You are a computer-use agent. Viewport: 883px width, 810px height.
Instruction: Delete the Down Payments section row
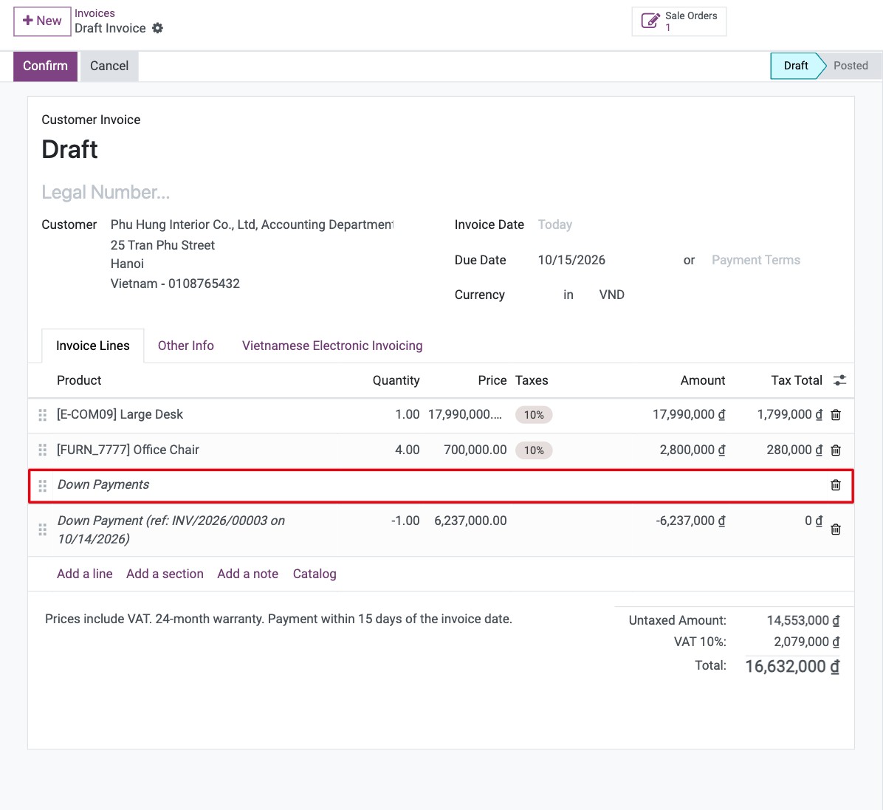coord(836,485)
